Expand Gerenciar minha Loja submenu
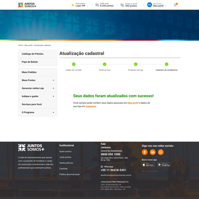This screenshot has width=199, height=199. (37, 88)
